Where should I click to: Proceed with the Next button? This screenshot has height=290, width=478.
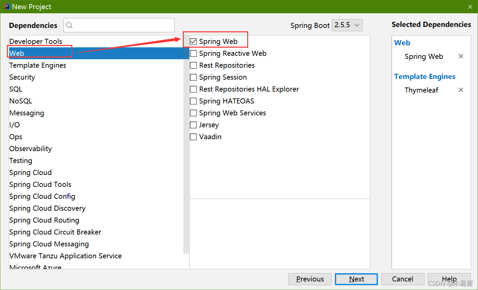356,279
